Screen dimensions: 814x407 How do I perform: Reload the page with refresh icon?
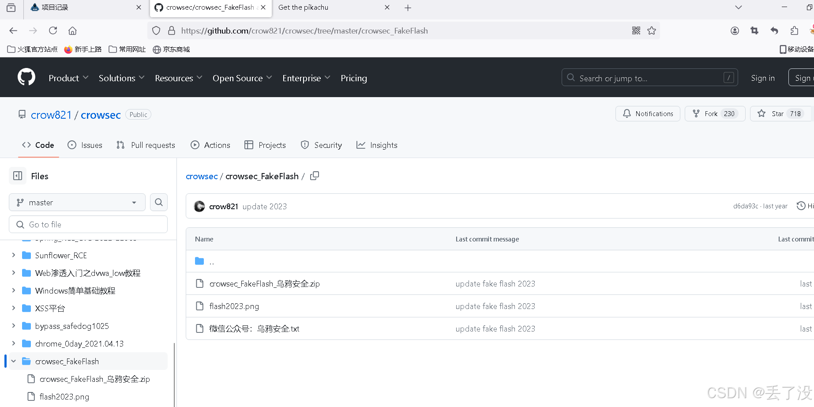(x=53, y=30)
